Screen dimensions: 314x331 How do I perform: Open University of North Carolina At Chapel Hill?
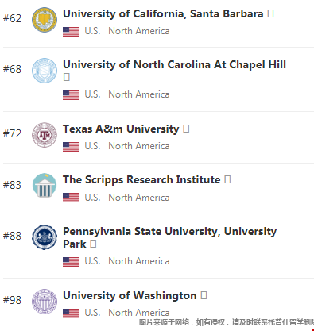pyautogui.click(x=174, y=64)
